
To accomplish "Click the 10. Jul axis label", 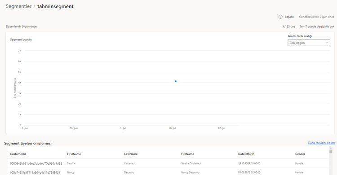I will tap(172, 128).
